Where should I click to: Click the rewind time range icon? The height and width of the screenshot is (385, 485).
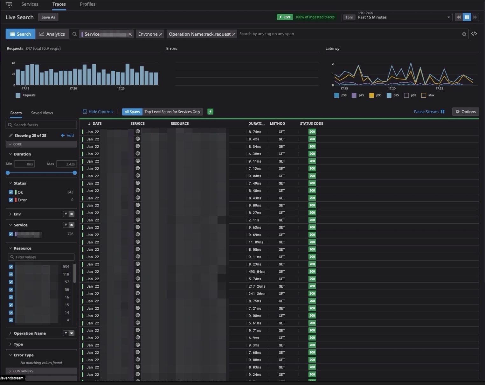[x=459, y=17]
